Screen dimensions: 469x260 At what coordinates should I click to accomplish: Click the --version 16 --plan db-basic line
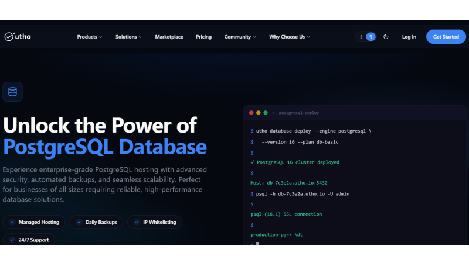point(295,142)
